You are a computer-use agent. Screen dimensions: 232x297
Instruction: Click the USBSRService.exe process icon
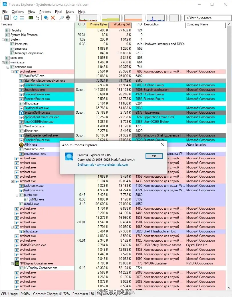pyautogui.click(x=17, y=245)
